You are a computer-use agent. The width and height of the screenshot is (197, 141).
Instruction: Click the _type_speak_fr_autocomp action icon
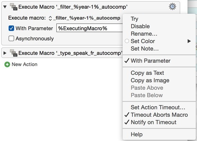14,53
